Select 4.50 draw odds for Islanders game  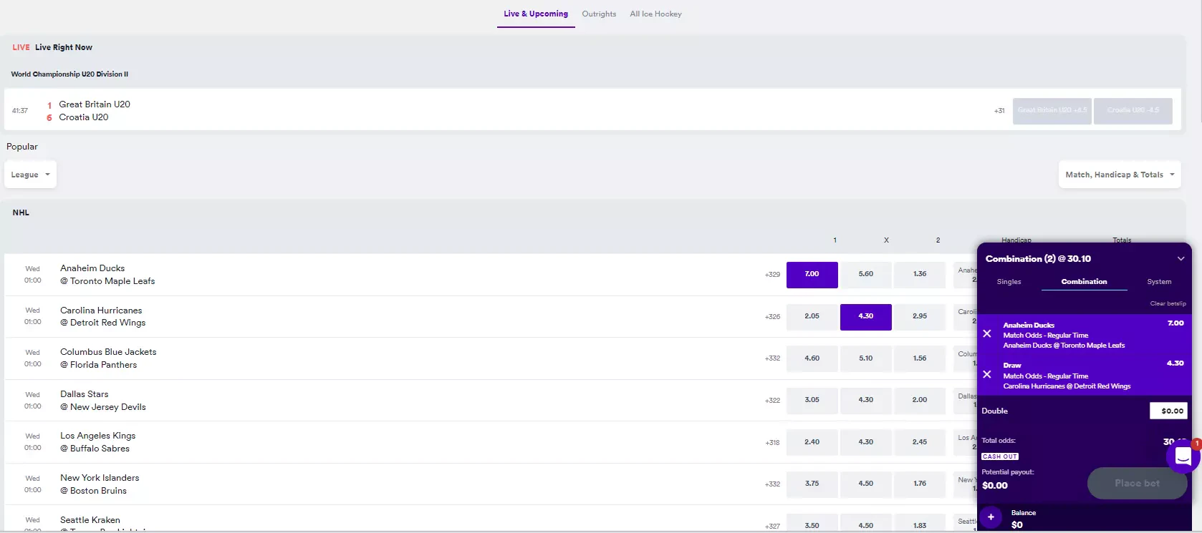point(866,484)
